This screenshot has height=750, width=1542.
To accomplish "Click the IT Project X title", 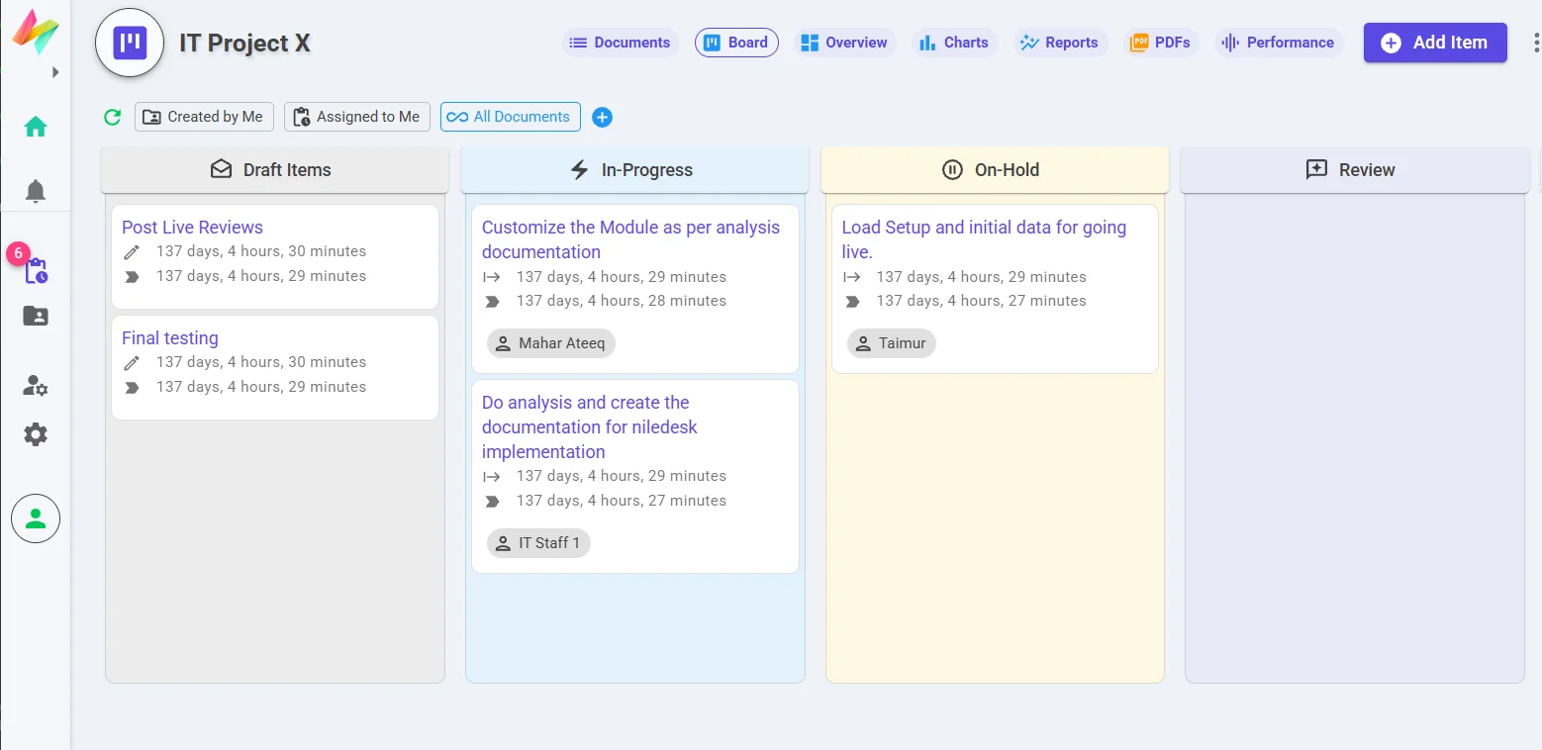I will point(244,43).
